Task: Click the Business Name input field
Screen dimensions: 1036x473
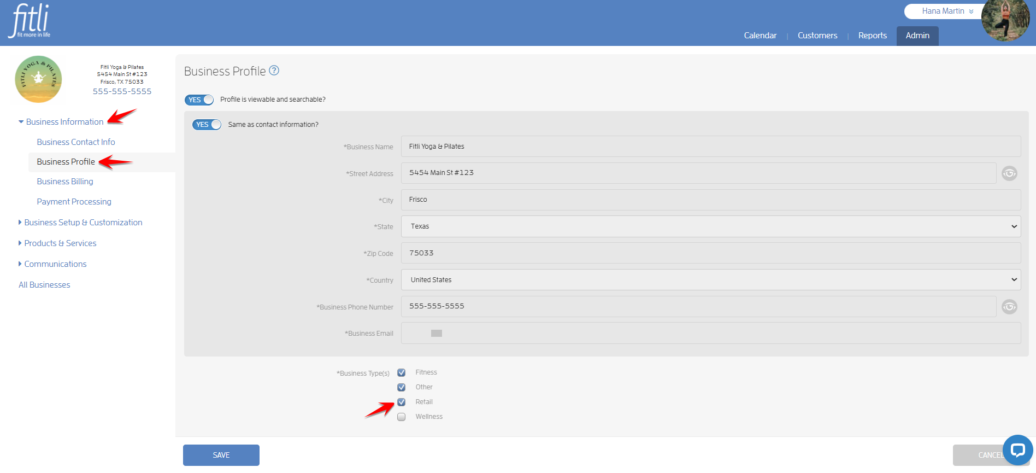Action: click(x=711, y=147)
